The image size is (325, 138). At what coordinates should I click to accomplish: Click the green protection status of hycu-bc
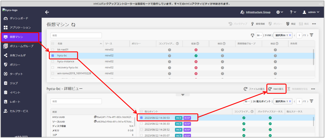[x=196, y=56]
